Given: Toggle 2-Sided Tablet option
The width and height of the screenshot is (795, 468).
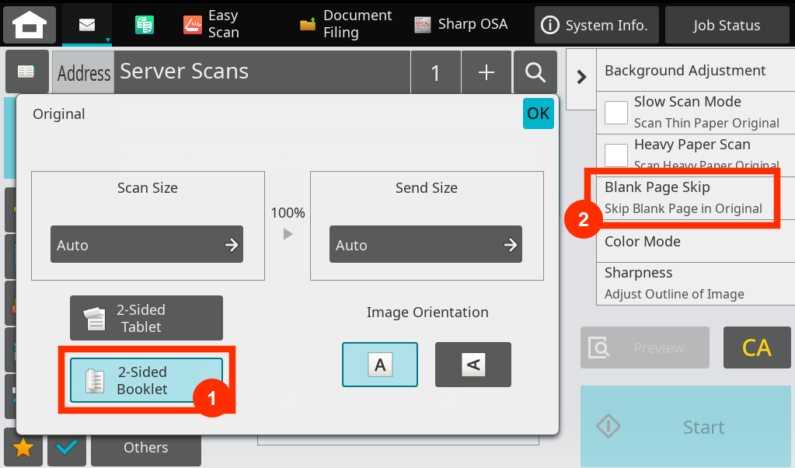Looking at the screenshot, I should pos(146,318).
